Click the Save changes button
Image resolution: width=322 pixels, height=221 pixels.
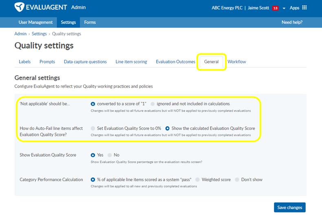(289, 207)
